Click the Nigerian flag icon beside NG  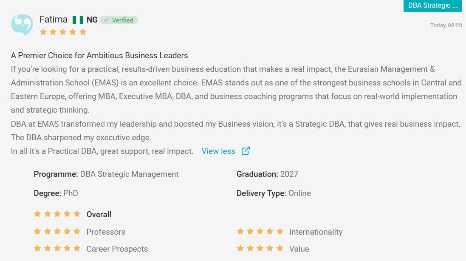pyautogui.click(x=78, y=20)
